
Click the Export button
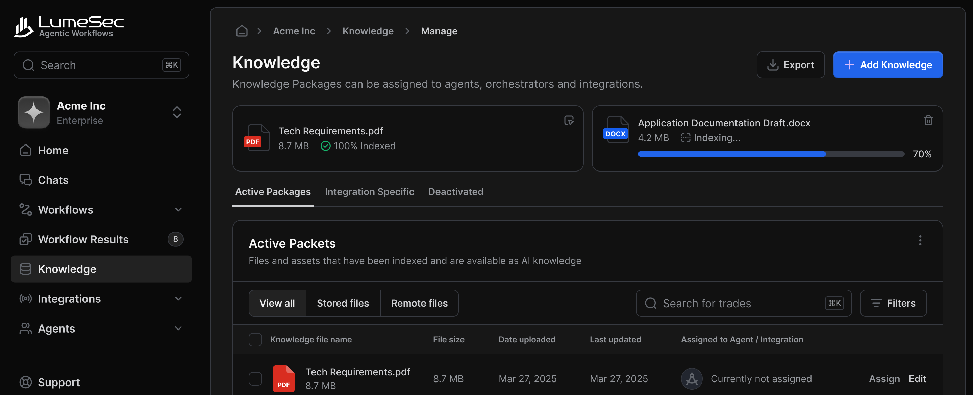coord(791,65)
